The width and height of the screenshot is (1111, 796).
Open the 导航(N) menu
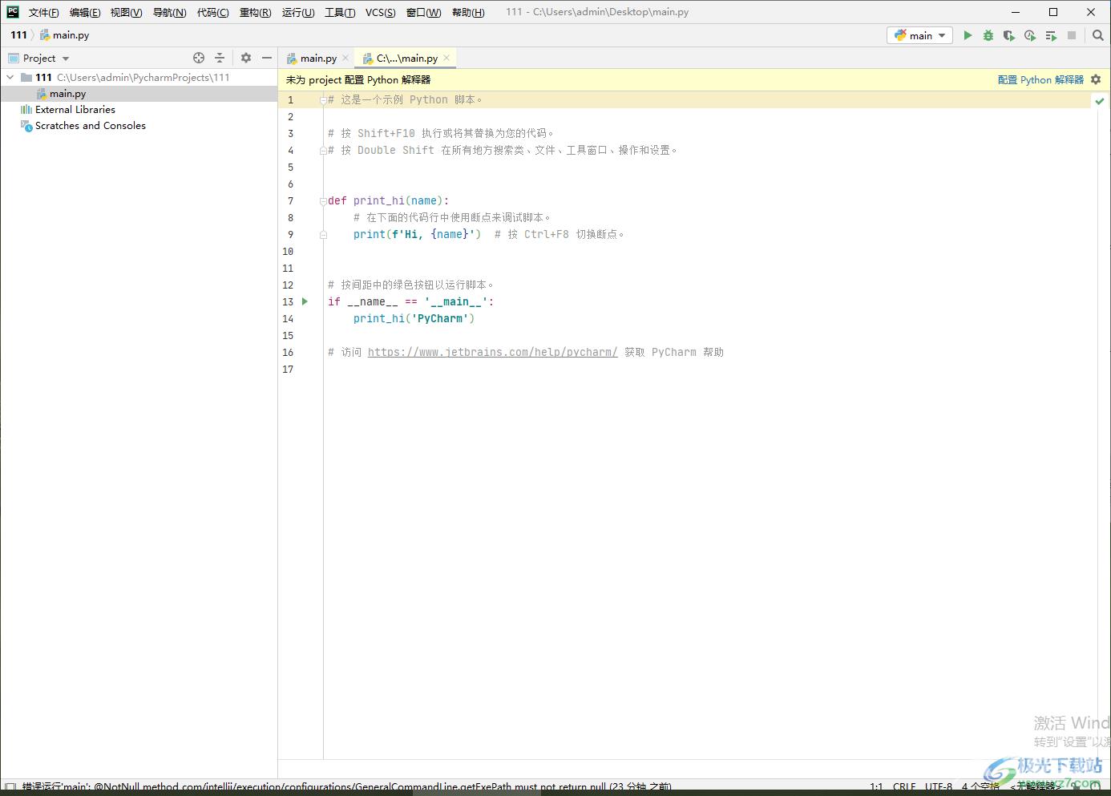pyautogui.click(x=169, y=12)
